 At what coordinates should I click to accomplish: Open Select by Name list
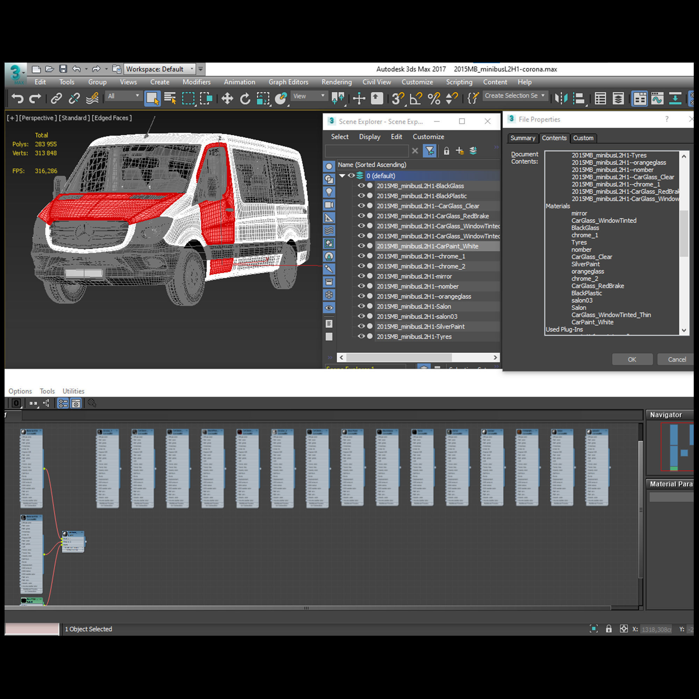(x=170, y=98)
